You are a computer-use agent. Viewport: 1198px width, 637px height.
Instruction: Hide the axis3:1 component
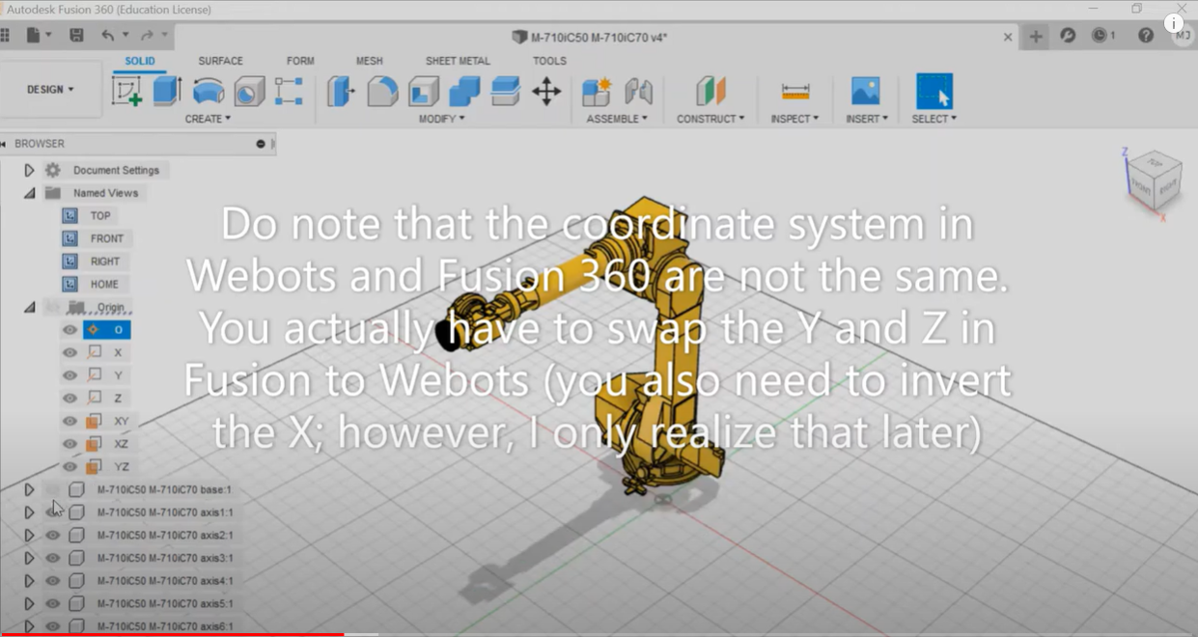[x=53, y=559]
